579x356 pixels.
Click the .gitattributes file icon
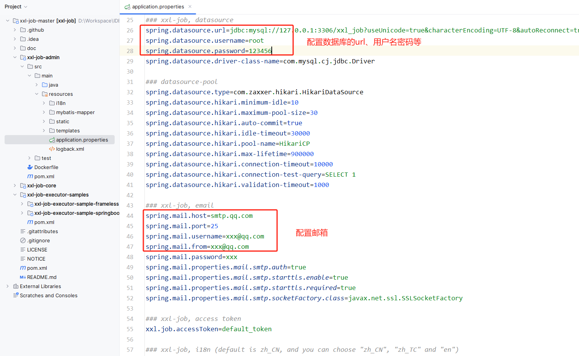(x=23, y=231)
